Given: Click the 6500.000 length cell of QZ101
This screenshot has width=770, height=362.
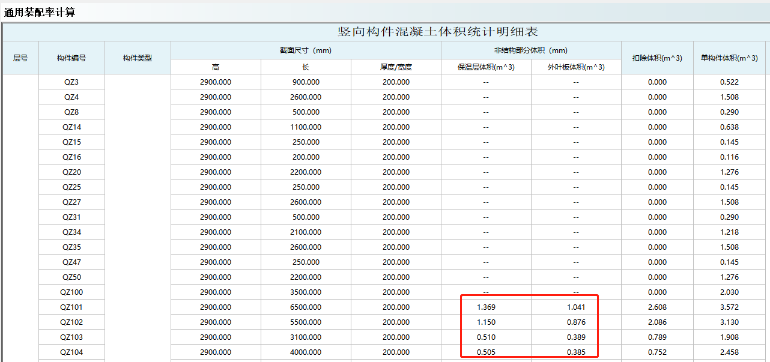Looking at the screenshot, I should point(306,307).
